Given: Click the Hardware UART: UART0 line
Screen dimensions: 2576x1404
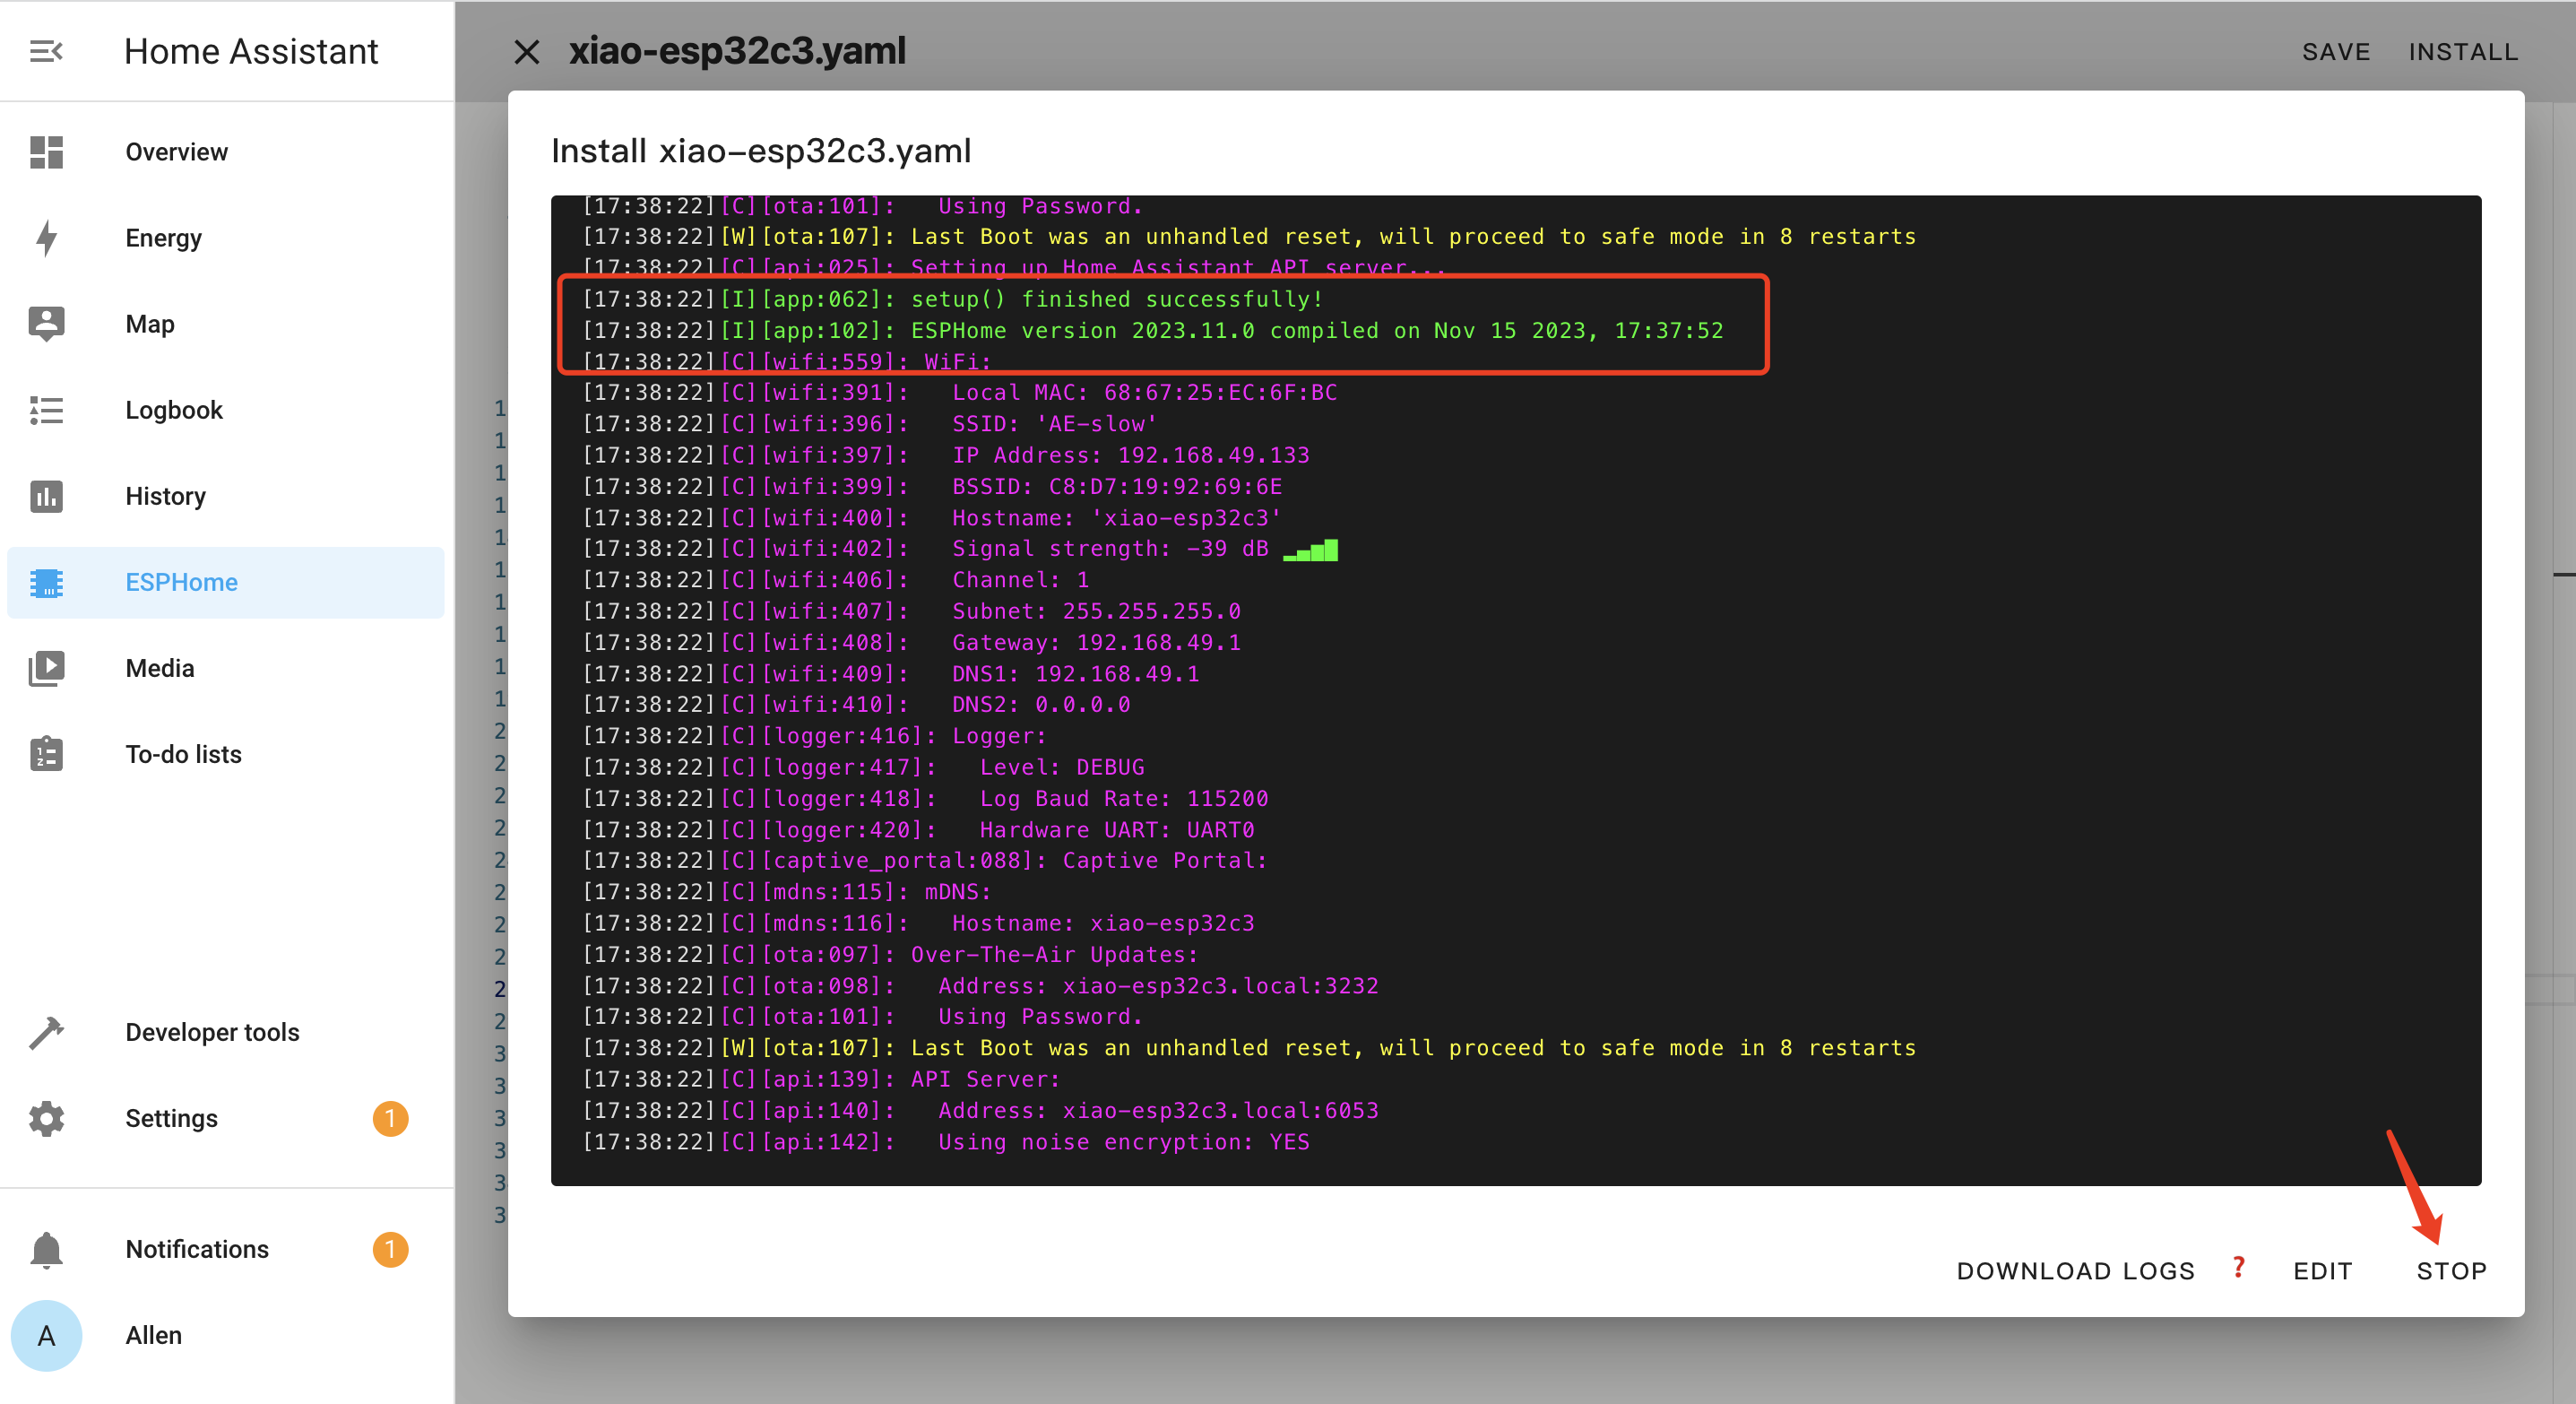Looking at the screenshot, I should coord(918,830).
